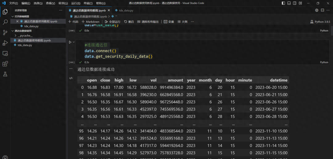This screenshot has height=159, width=333.
Task: Open the Testing flask view
Action: coord(5,74)
